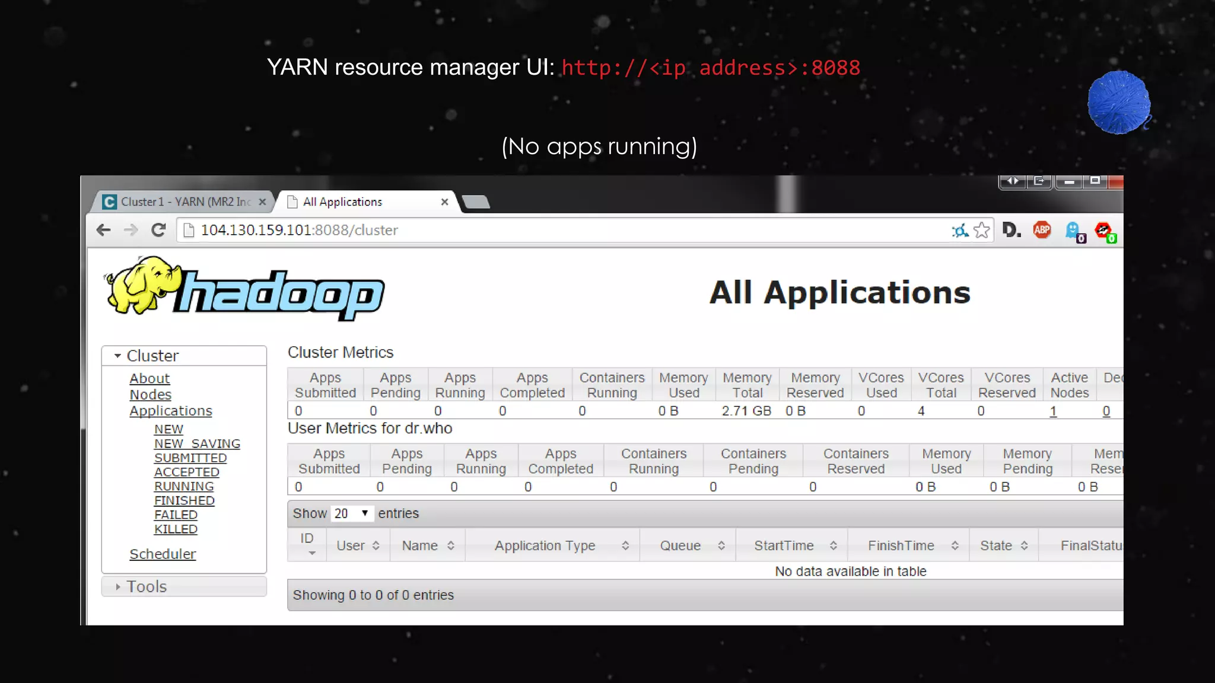Viewport: 1215px width, 683px height.
Task: Click the VCores Total value 4
Action: (x=921, y=411)
